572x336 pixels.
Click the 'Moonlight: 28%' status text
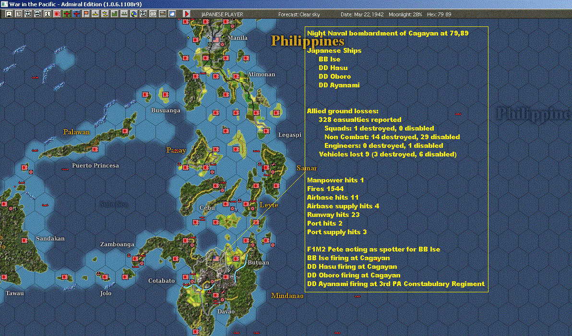click(x=405, y=14)
